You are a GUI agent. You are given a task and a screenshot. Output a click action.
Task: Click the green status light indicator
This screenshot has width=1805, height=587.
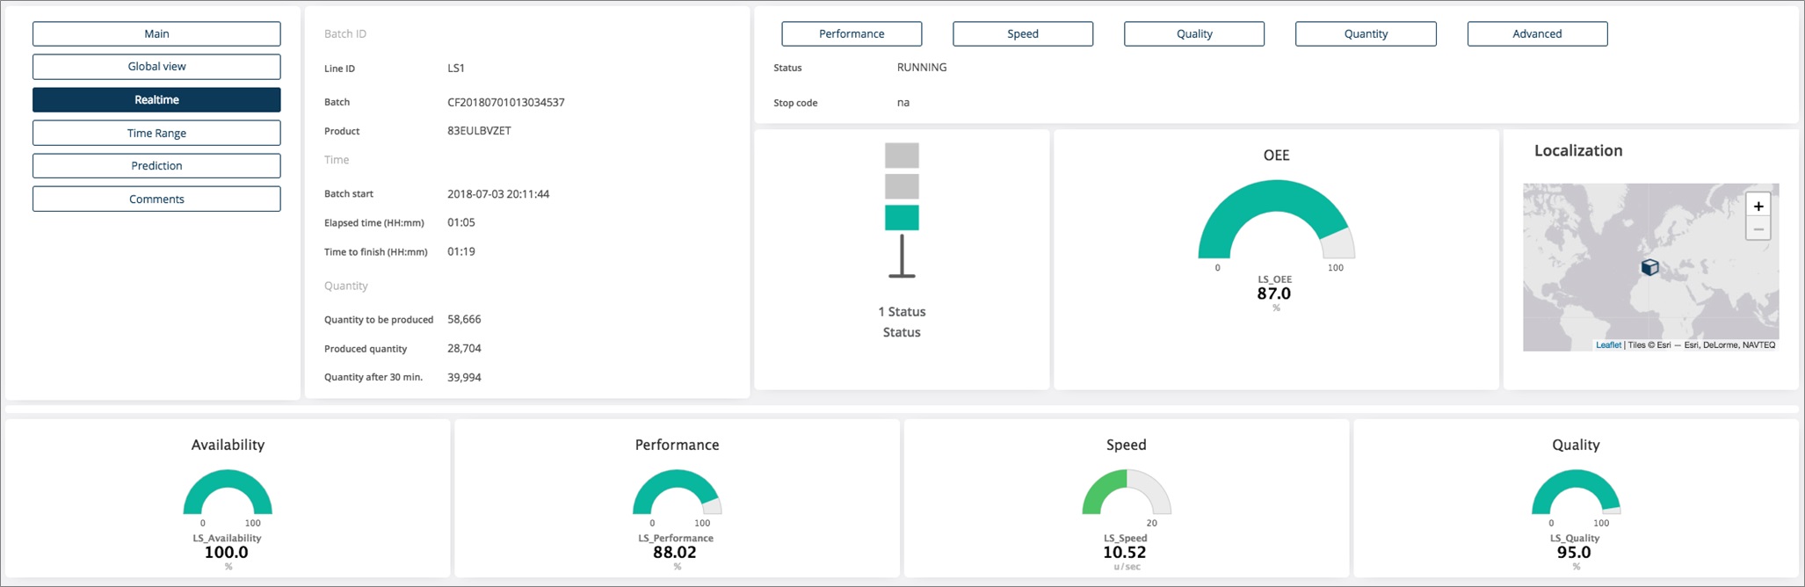pyautogui.click(x=902, y=218)
